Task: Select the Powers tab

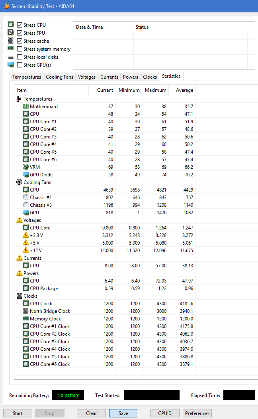Action: 131,77
